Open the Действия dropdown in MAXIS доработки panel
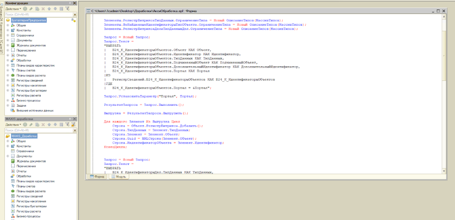455x220 pixels. tap(13, 125)
